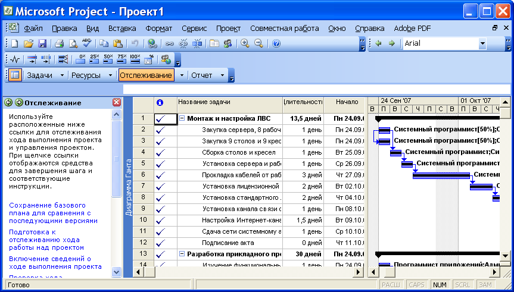The image size is (514, 292).
Task: Create a new project file
Action: pos(14,43)
